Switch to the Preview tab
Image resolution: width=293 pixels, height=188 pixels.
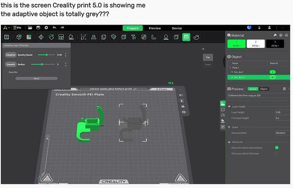click(155, 28)
